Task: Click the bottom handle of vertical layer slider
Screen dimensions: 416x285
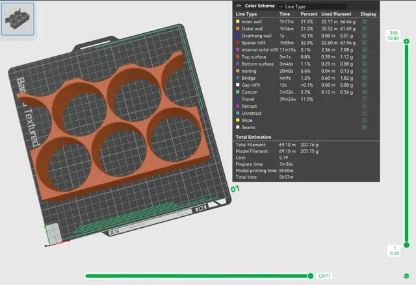Action: click(406, 245)
